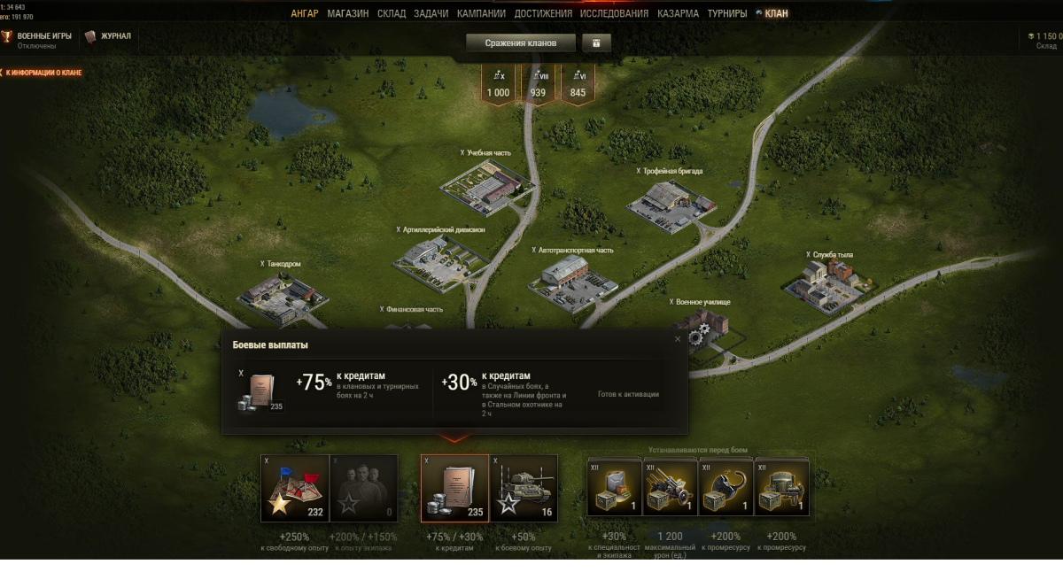Open the calendar icon beside Сражения кланов
1063x580 pixels.
click(x=596, y=43)
